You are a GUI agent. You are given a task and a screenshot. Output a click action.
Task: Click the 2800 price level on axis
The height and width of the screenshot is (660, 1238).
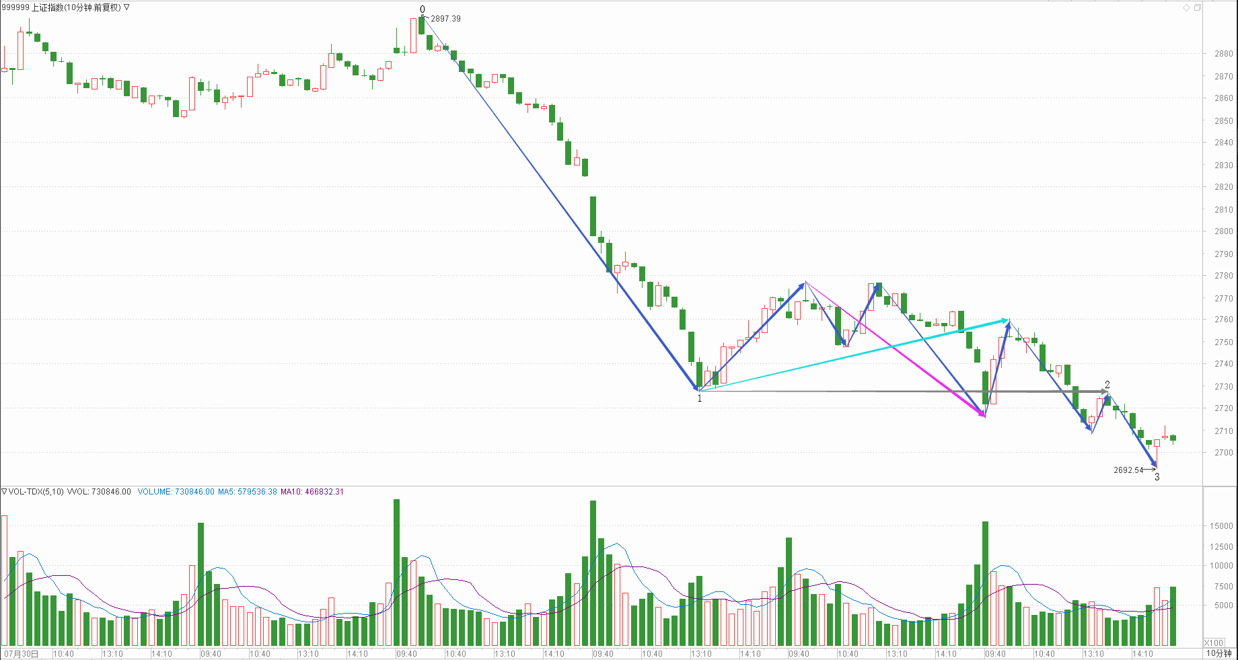tap(1223, 231)
